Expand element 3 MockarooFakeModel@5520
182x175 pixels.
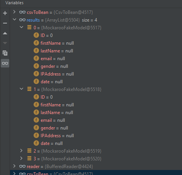point(21,158)
